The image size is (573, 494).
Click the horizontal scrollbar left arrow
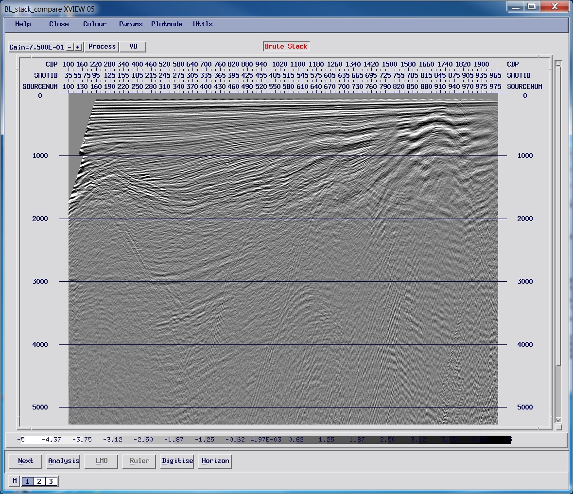pos(20,428)
